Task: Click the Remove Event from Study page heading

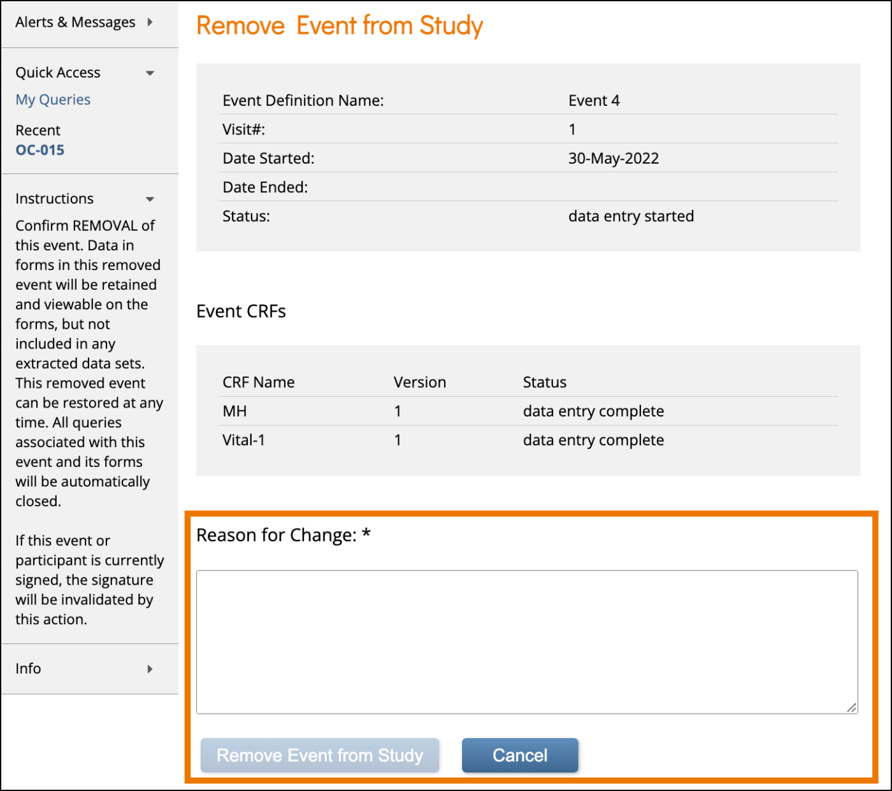Action: [x=340, y=25]
